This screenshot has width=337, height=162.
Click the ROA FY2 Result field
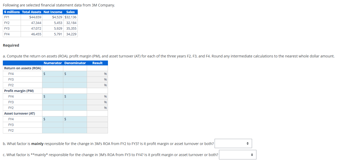click(x=97, y=85)
